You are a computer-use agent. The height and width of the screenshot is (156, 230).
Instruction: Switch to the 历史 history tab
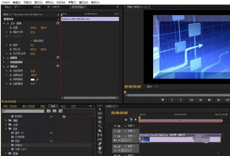(73, 106)
